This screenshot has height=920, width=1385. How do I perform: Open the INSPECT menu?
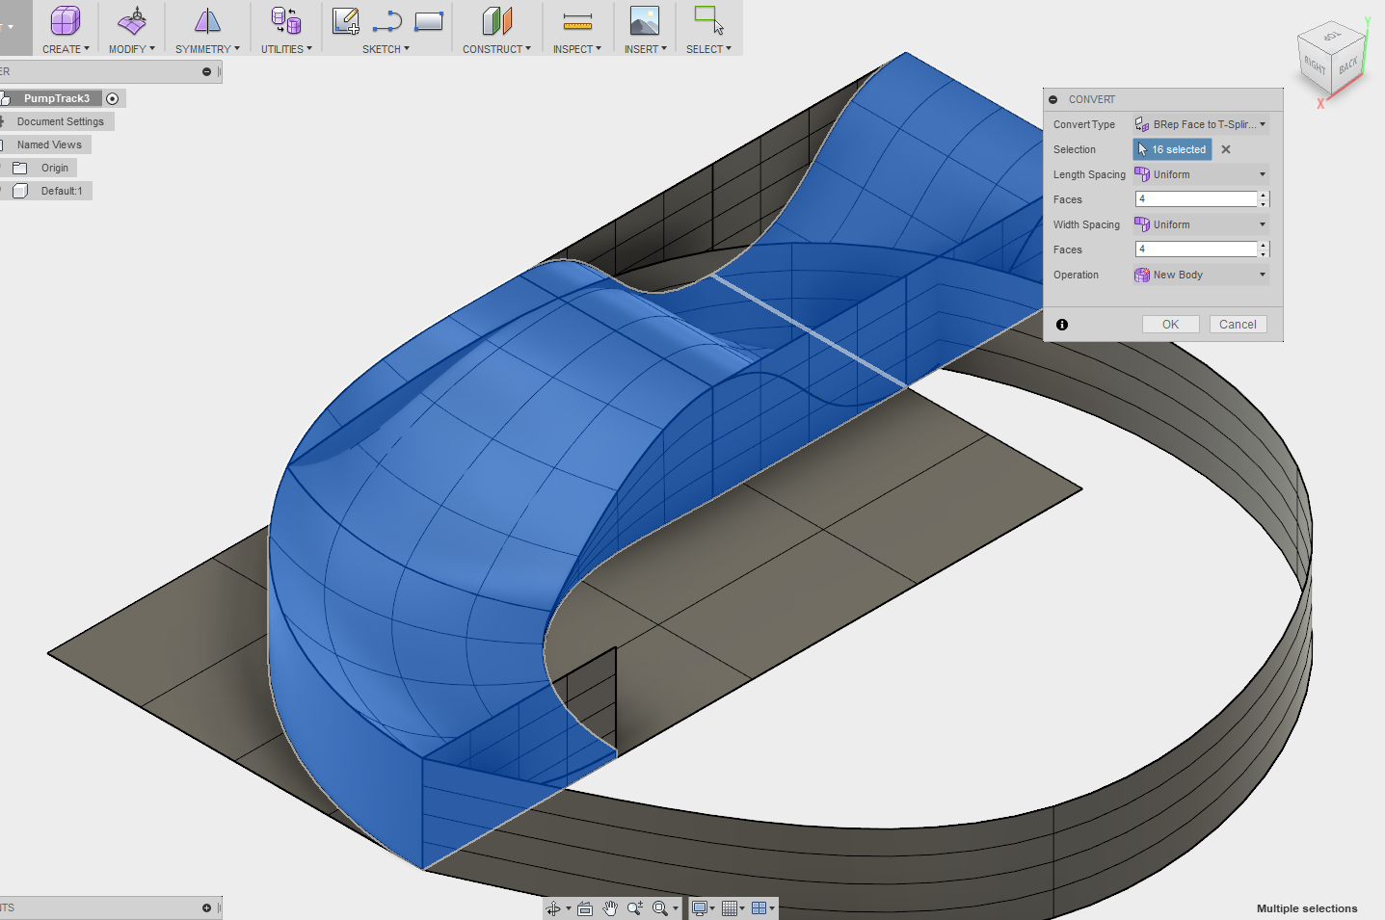pyautogui.click(x=576, y=49)
